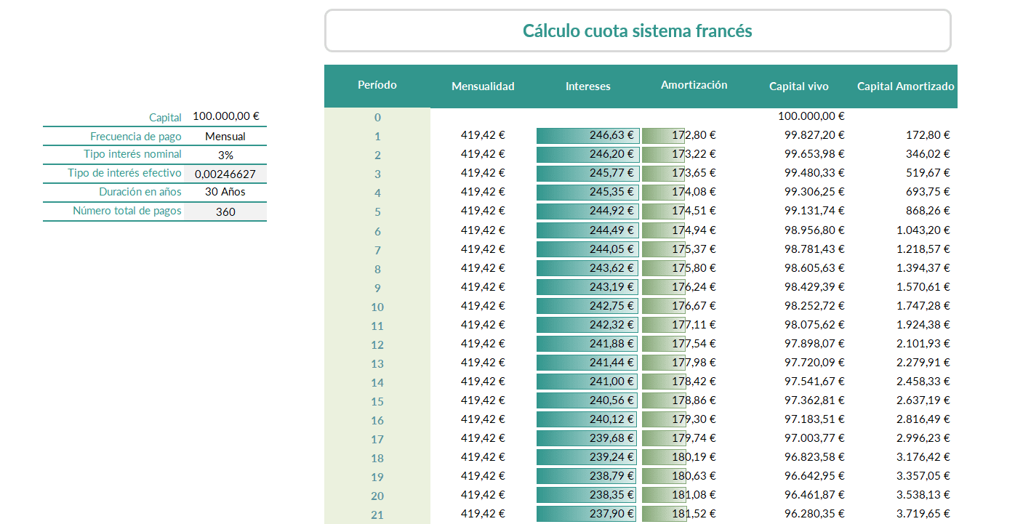Click the Número total de pagos value 360
The image size is (1031, 524).
225,212
